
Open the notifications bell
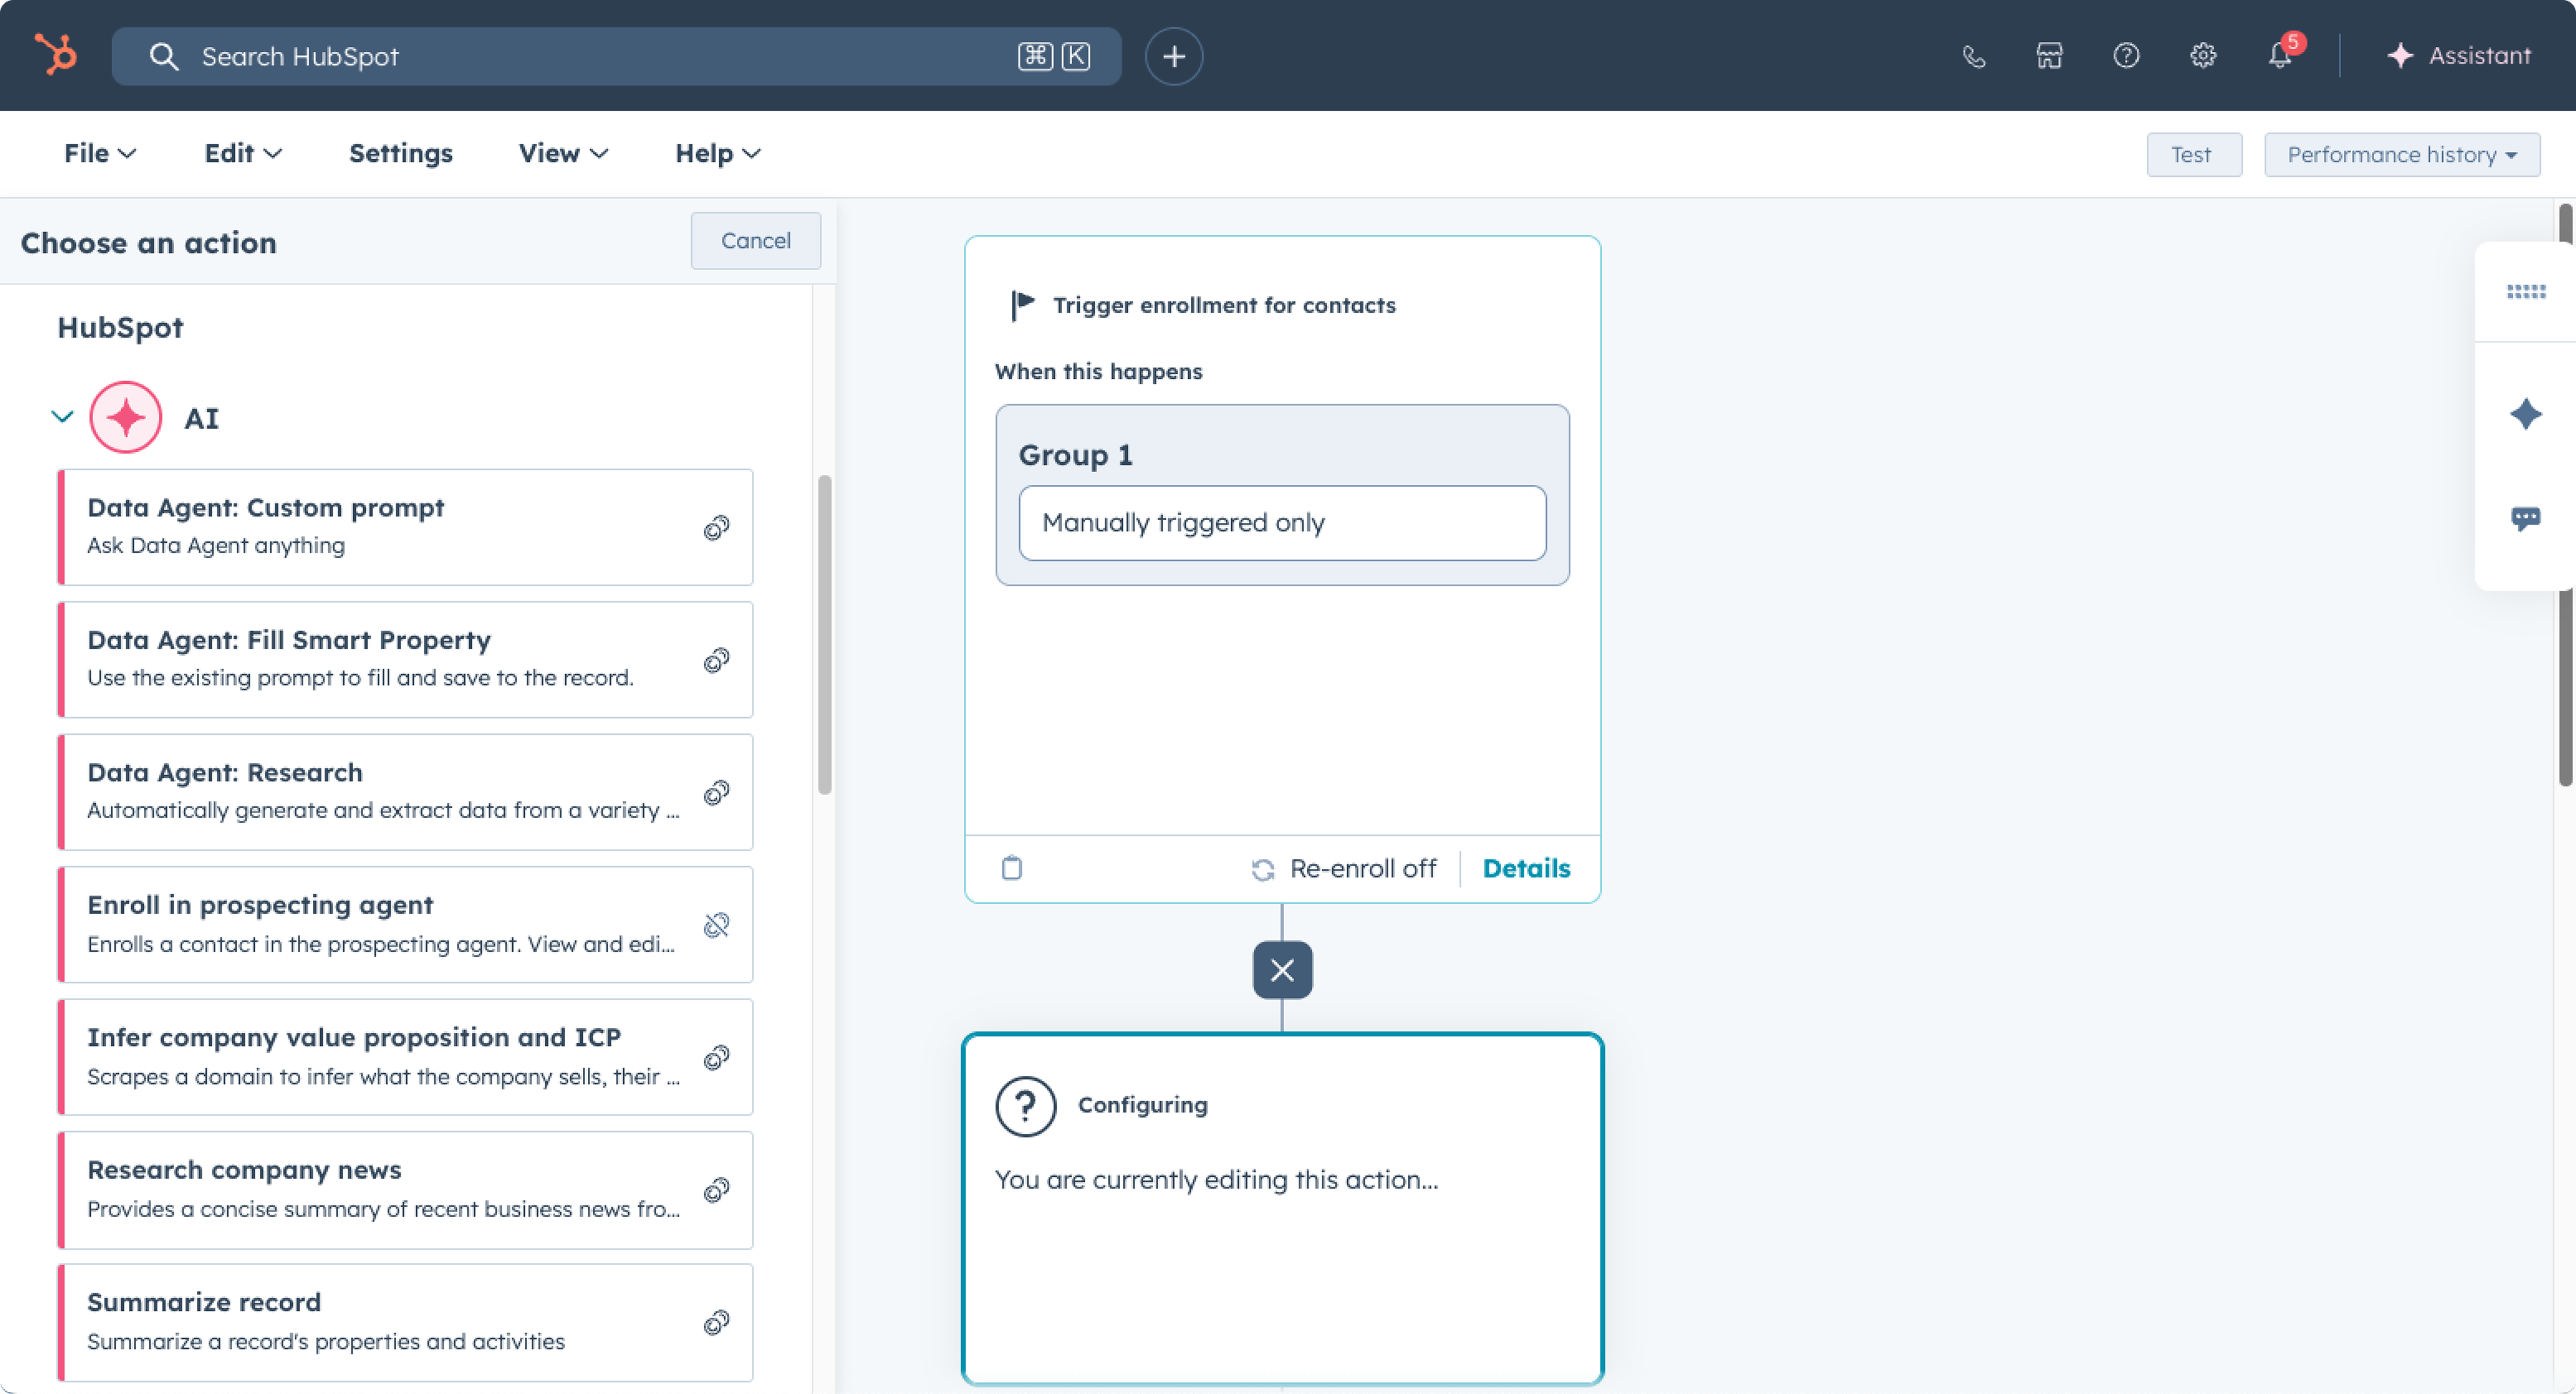2279,56
